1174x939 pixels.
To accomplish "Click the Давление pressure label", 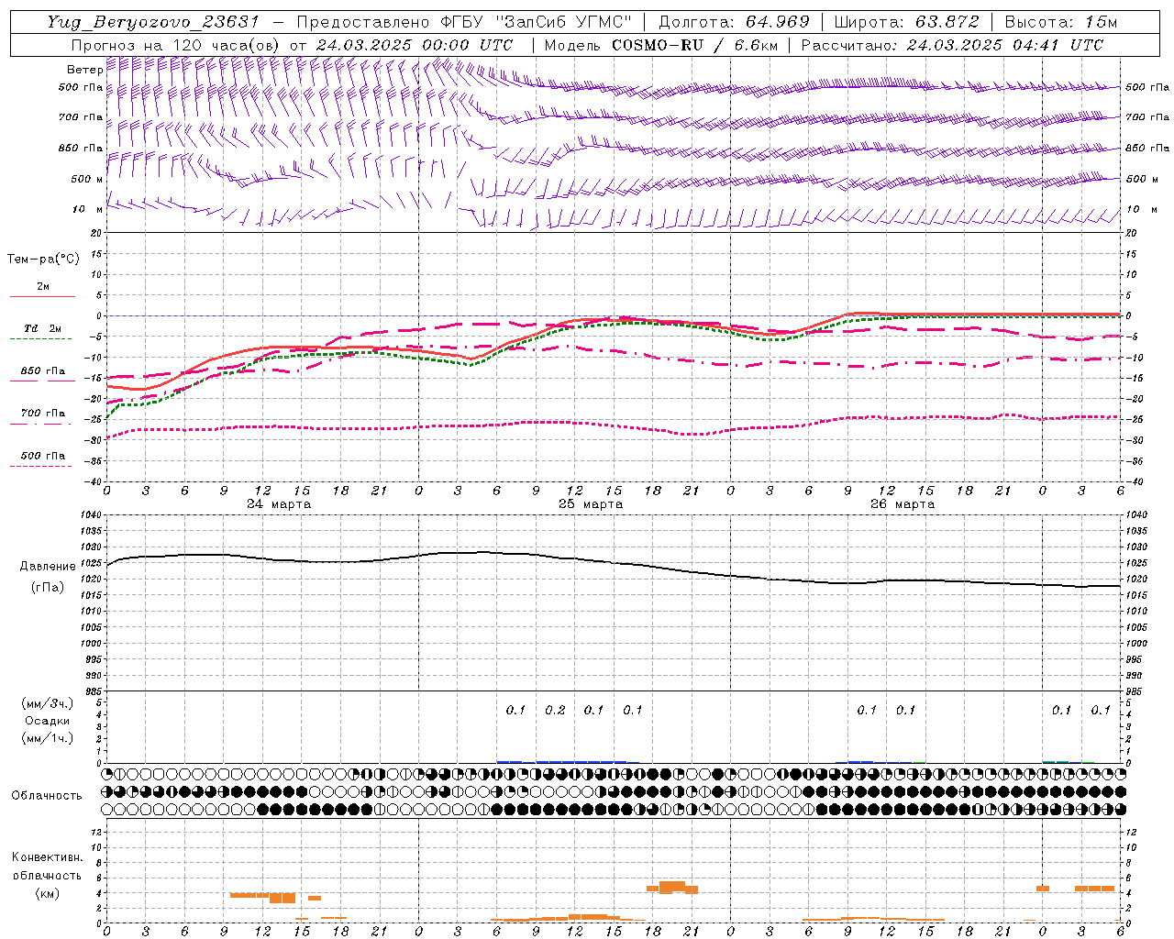I will [48, 567].
